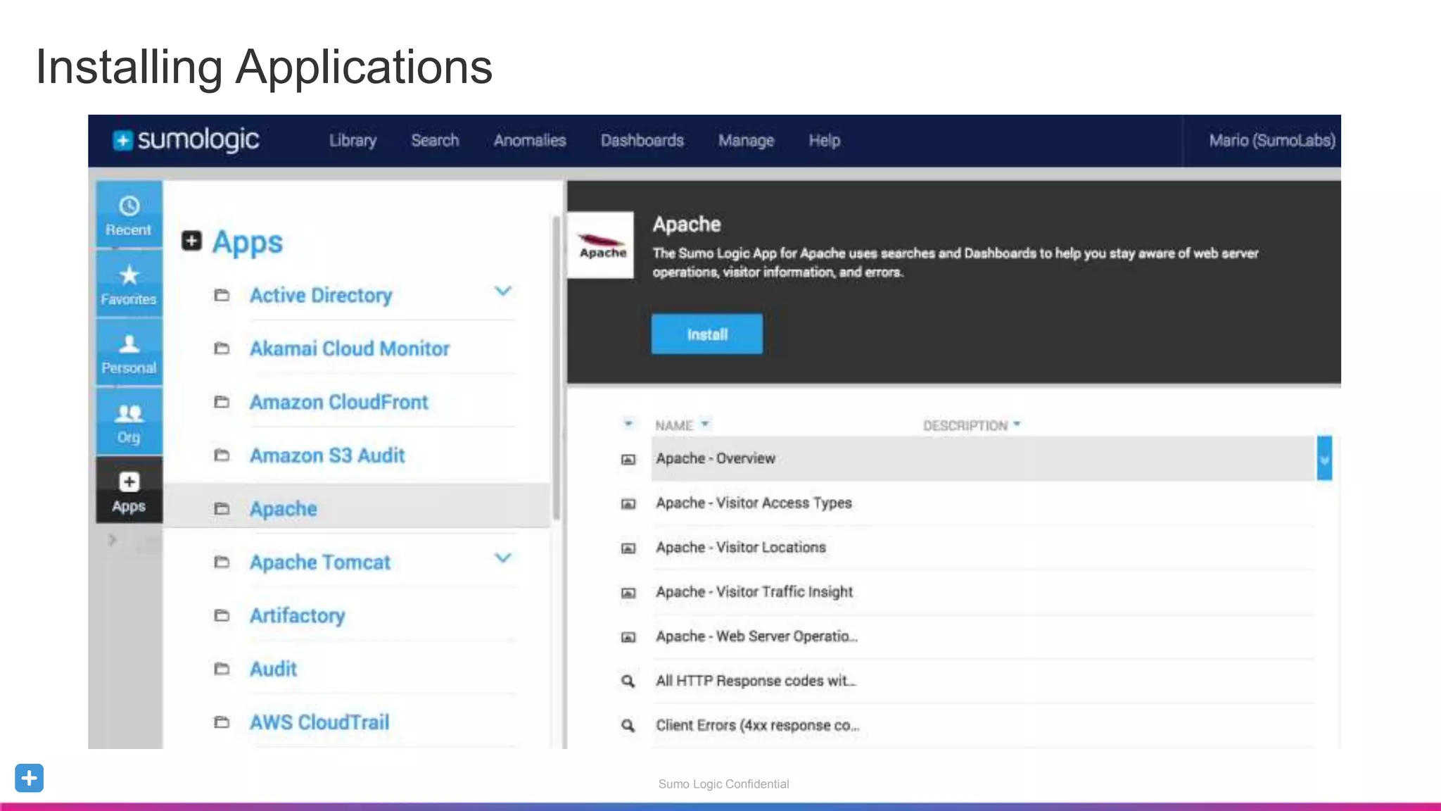Click the plus icon beside Apps heading
The image size is (1441, 811).
[x=191, y=241]
